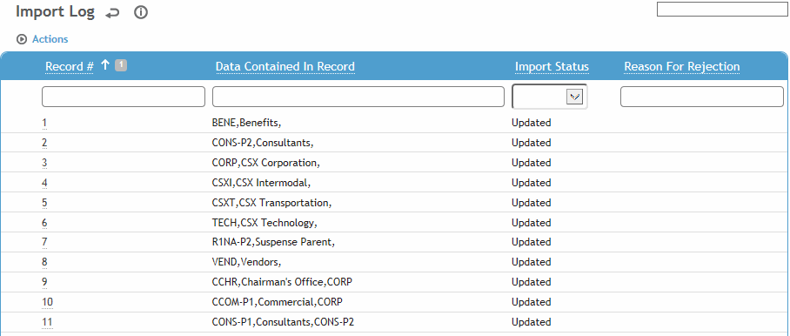Sort by Record # column header
Viewport: 790px width, 336px height.
(x=70, y=66)
